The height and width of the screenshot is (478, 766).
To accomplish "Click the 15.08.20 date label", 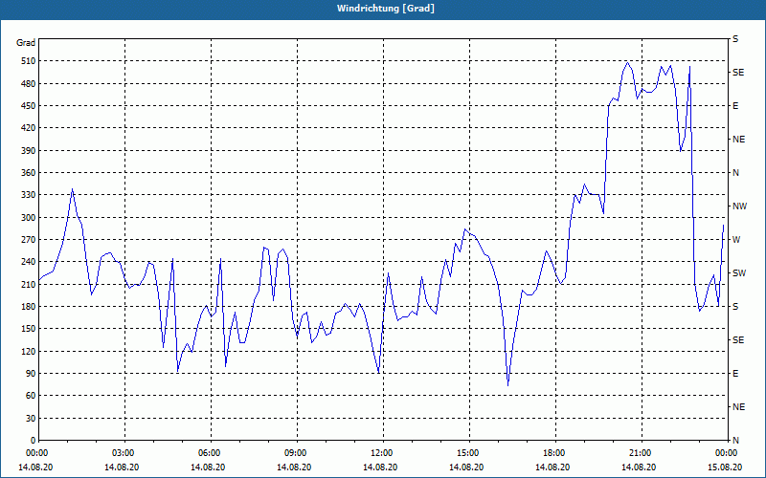I will (725, 467).
